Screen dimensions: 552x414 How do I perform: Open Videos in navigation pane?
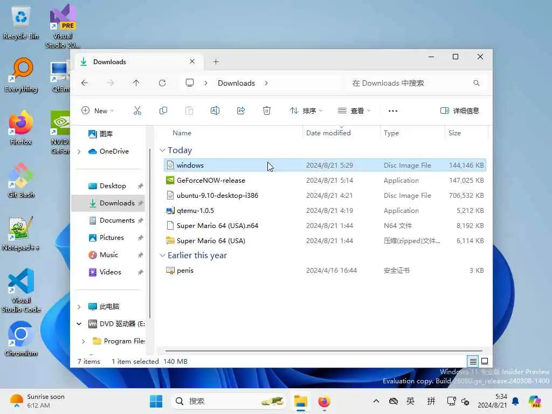[x=110, y=272]
